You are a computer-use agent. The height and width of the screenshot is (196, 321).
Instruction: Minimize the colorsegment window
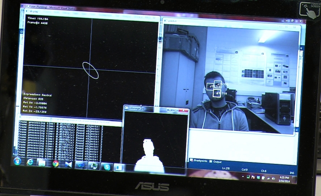click(x=169, y=111)
